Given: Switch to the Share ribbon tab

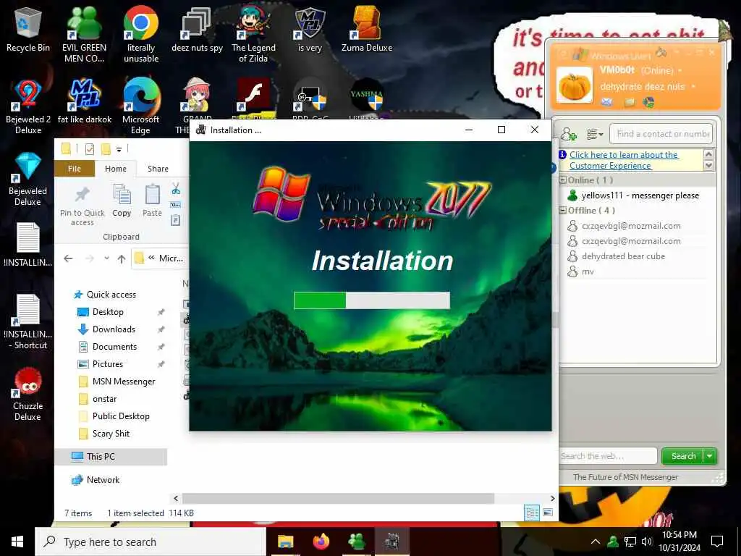Looking at the screenshot, I should tap(158, 169).
